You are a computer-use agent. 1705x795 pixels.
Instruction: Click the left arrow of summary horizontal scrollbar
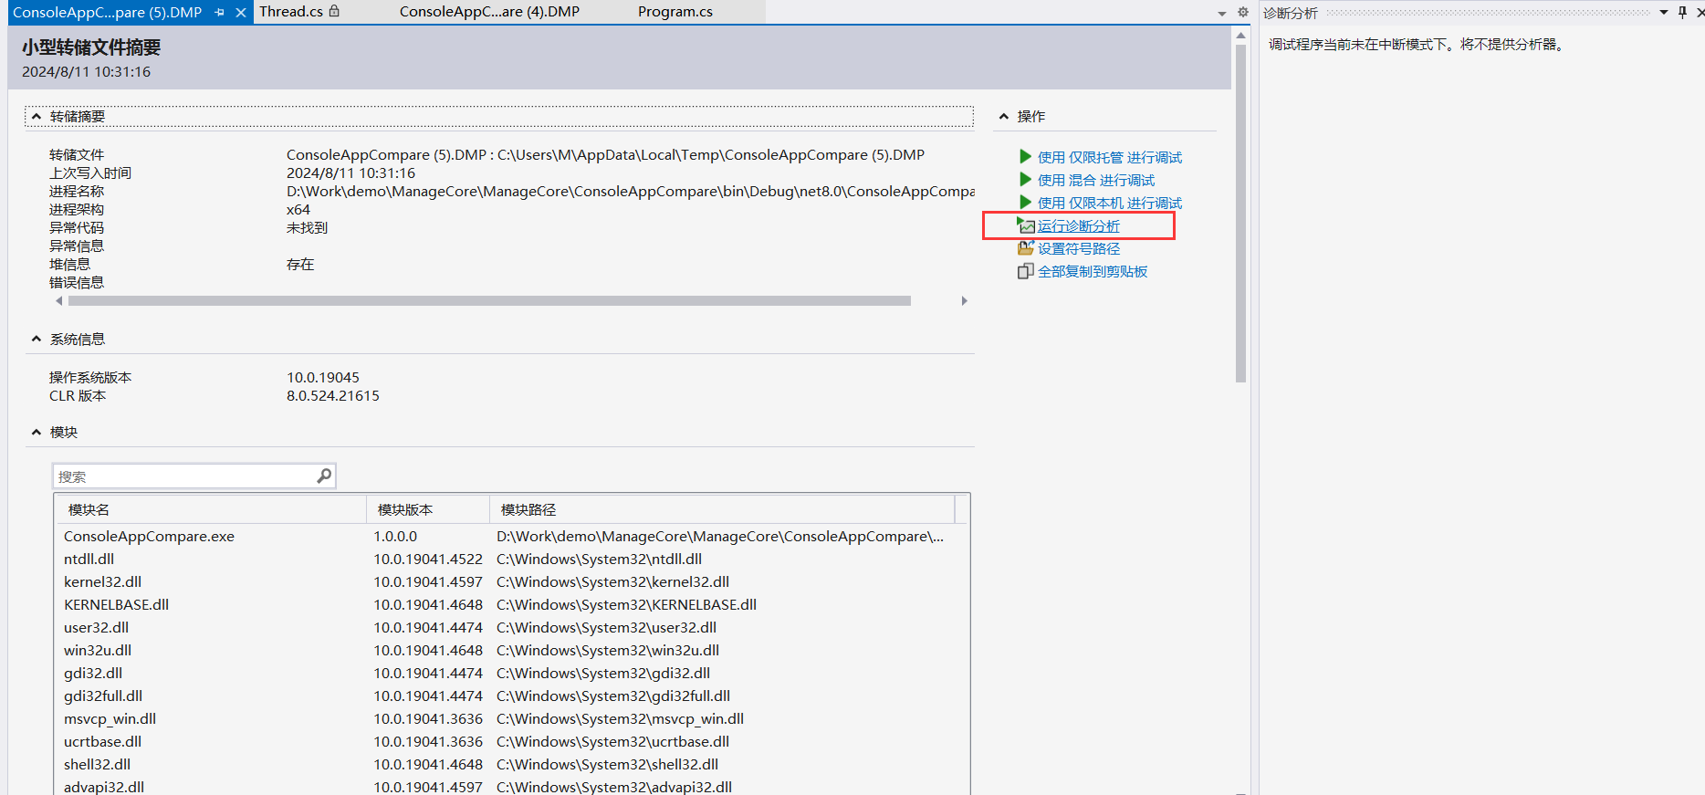(59, 300)
